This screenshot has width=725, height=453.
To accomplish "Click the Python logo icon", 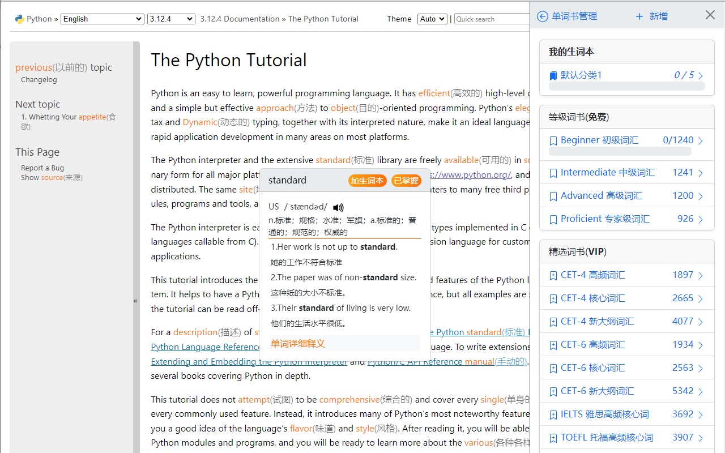I will click(x=20, y=19).
